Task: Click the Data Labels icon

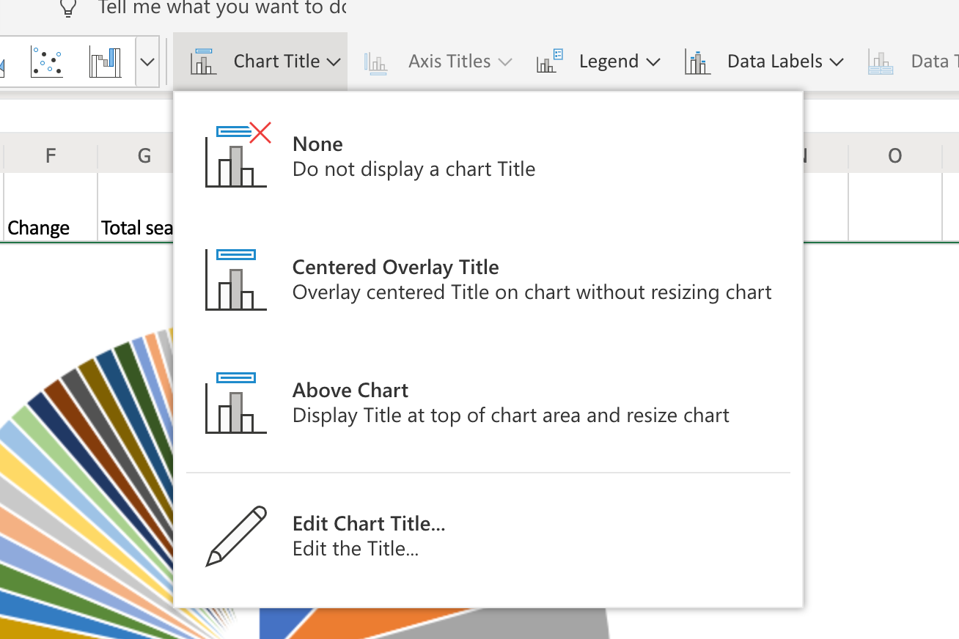Action: (697, 62)
